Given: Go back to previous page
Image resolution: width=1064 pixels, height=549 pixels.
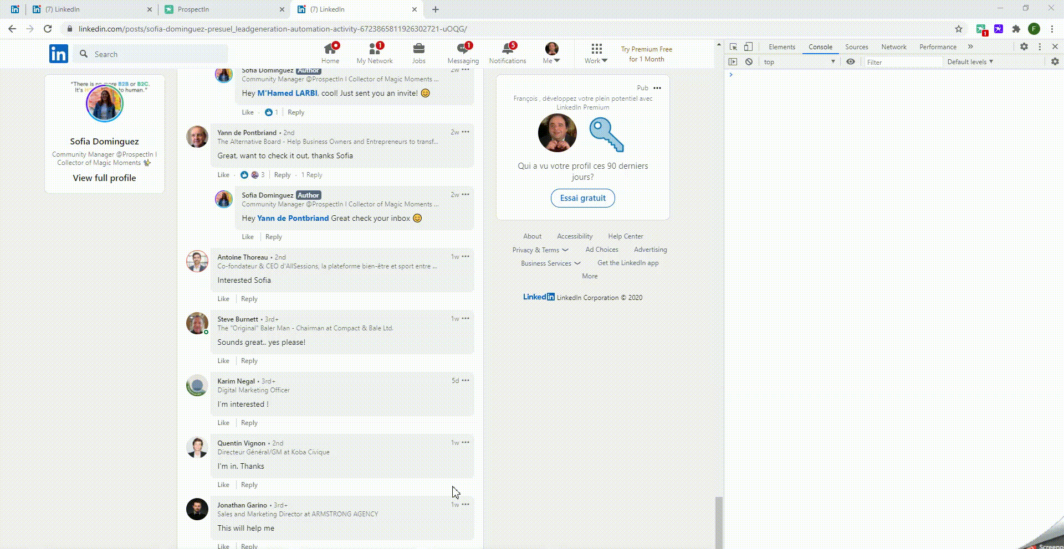Looking at the screenshot, I should click(12, 29).
